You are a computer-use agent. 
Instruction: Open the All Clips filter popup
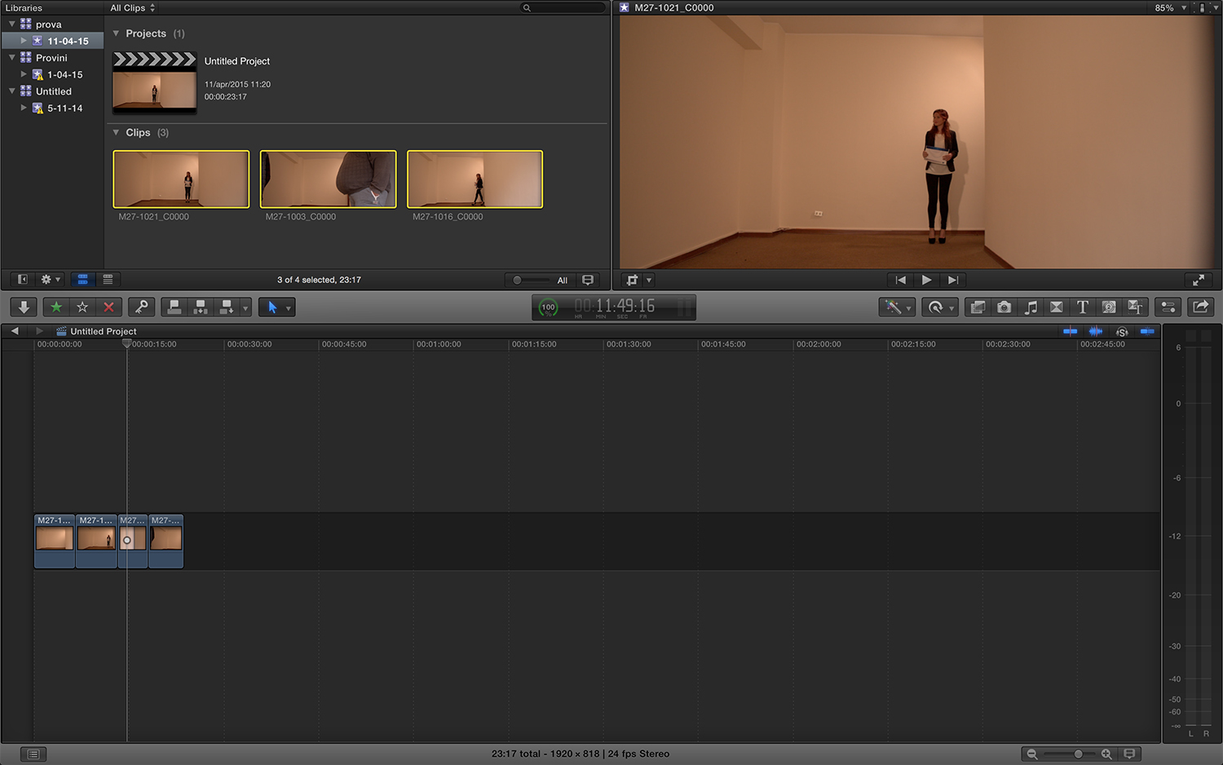133,7
